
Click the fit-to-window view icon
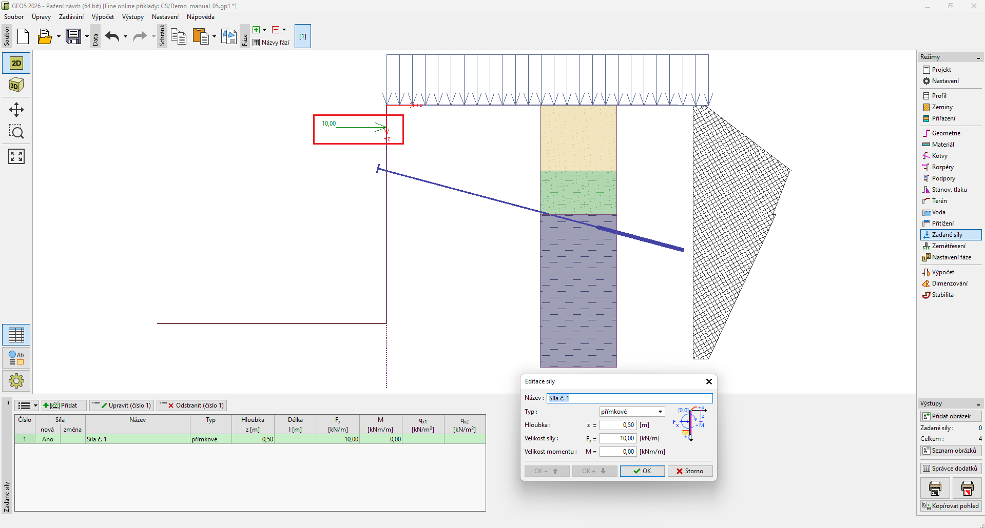point(16,156)
